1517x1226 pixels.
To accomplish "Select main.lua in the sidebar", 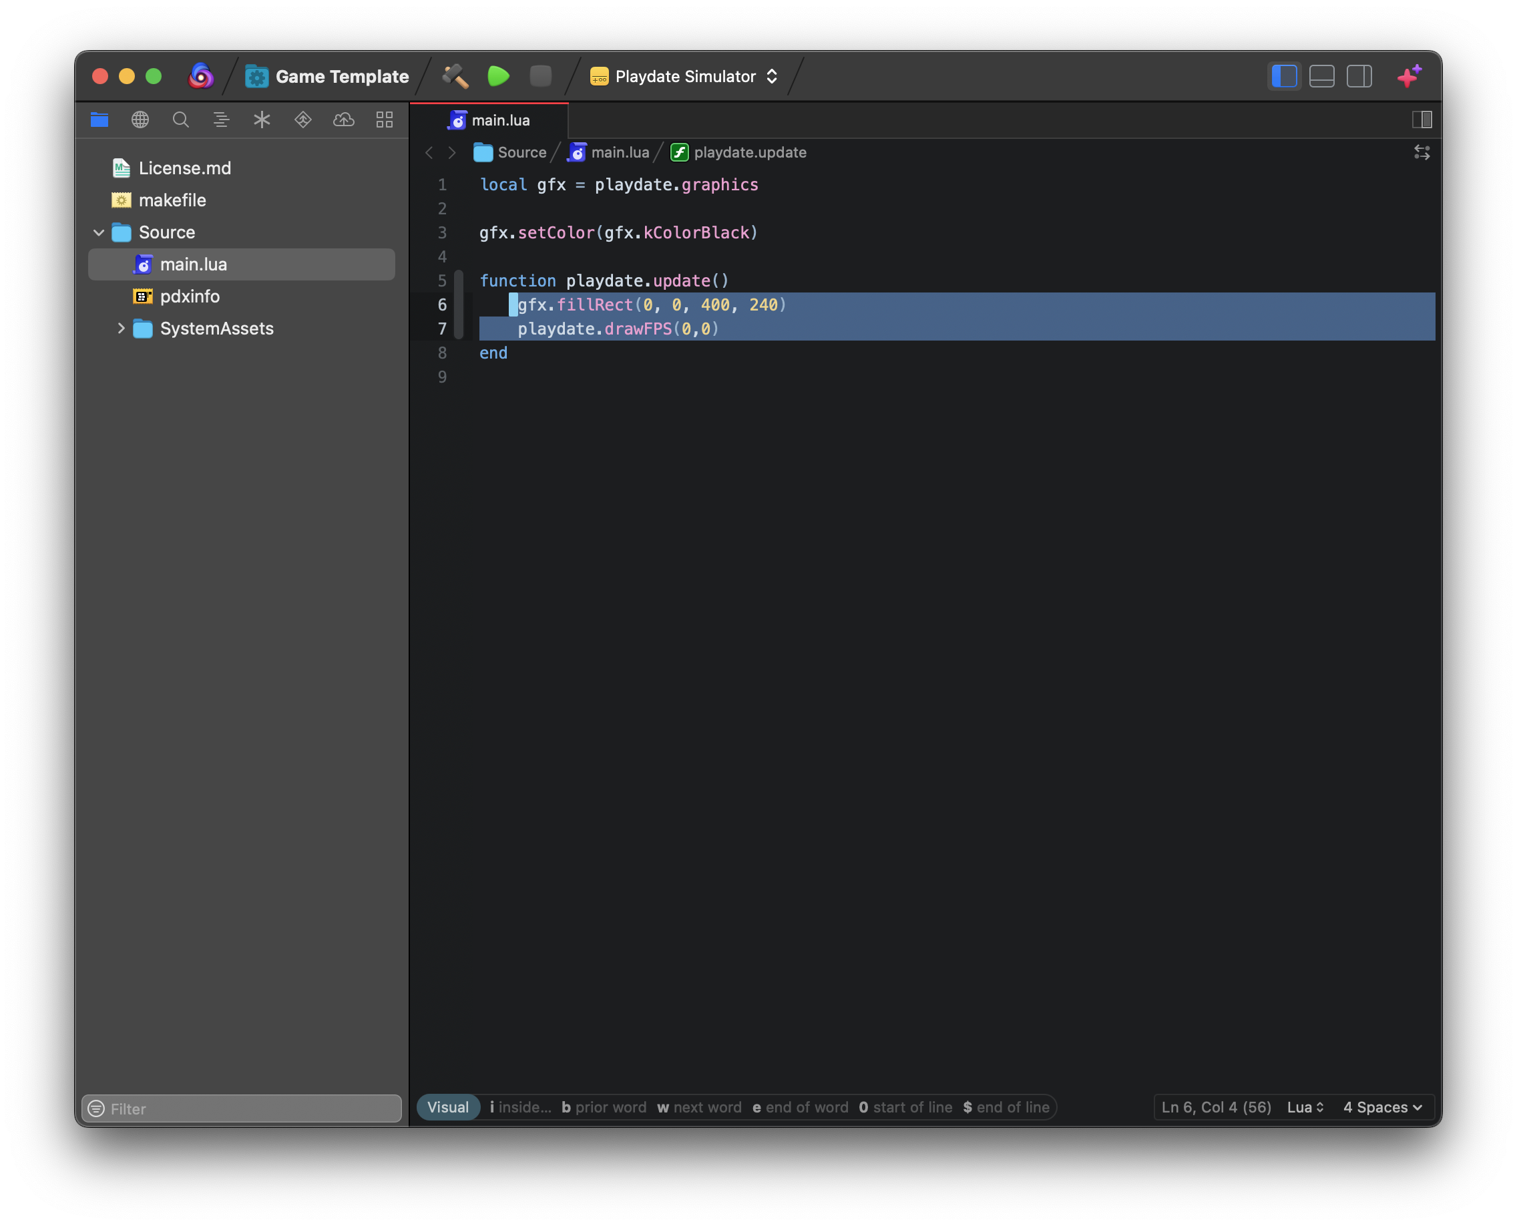I will [x=242, y=264].
